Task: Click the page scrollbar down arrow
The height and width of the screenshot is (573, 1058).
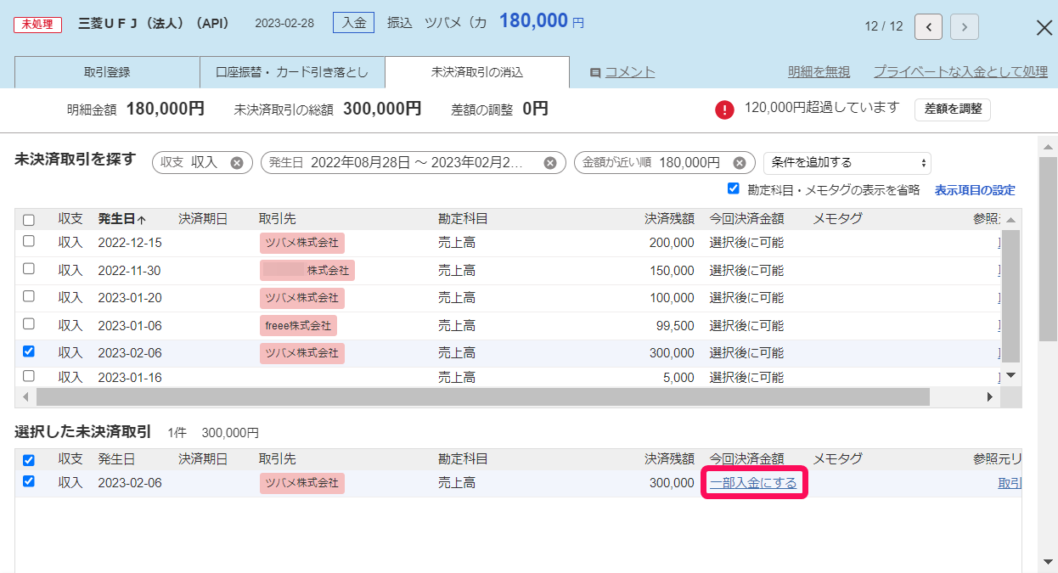Action: (x=1048, y=563)
